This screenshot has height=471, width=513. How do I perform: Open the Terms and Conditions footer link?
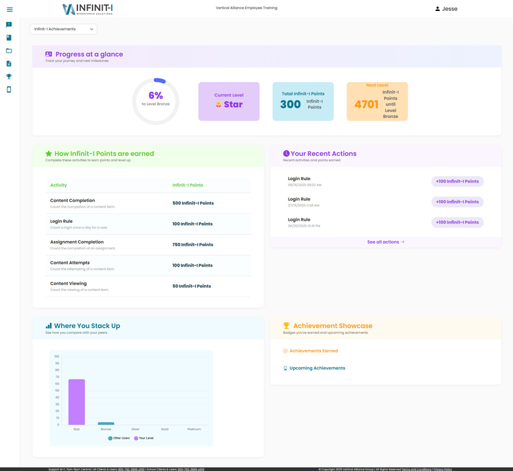(416, 469)
